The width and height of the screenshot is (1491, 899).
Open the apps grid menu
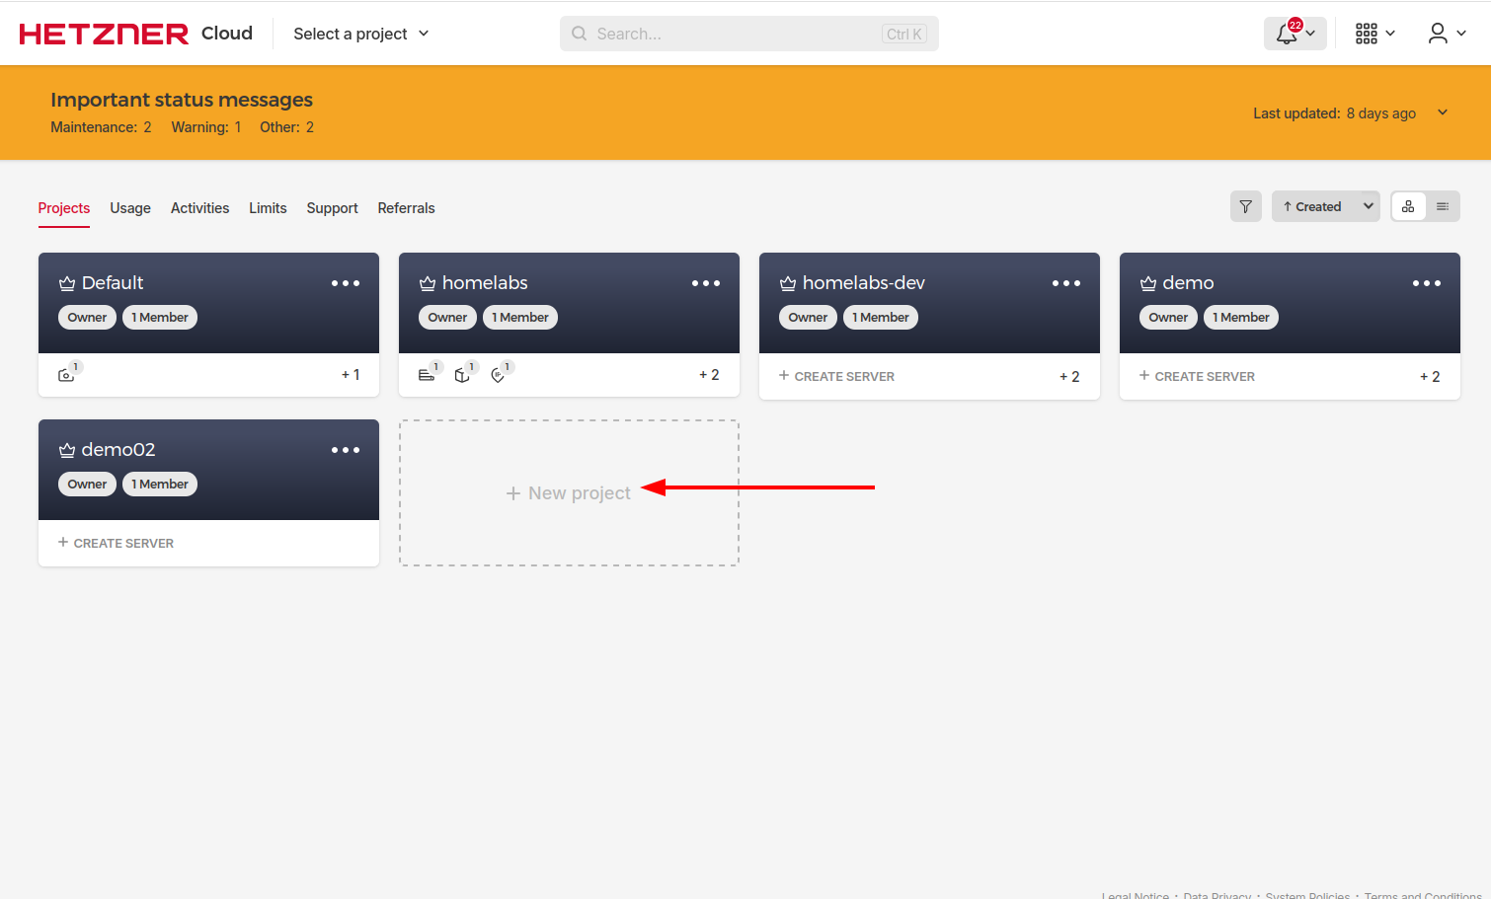click(x=1374, y=34)
